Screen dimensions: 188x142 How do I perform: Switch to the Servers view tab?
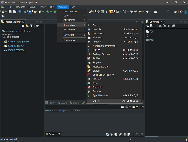click(x=52, y=134)
